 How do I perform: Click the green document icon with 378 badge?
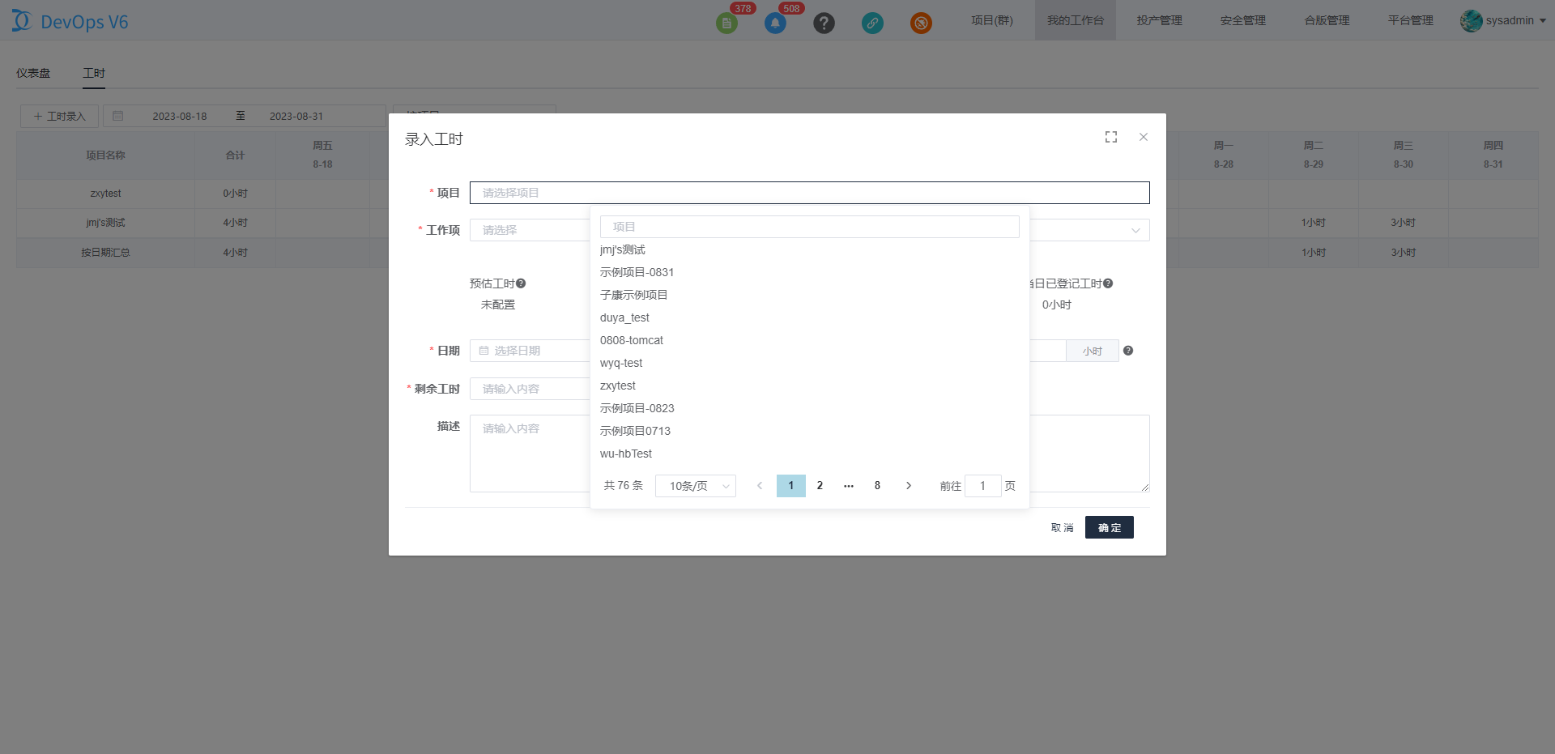pos(726,23)
